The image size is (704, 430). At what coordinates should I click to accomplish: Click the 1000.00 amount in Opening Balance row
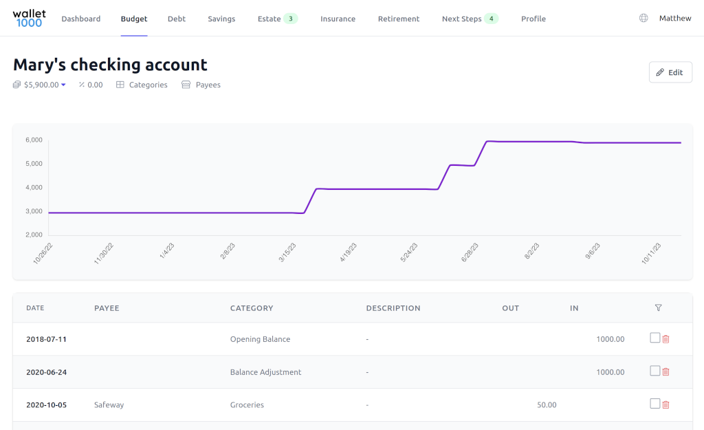[610, 339]
